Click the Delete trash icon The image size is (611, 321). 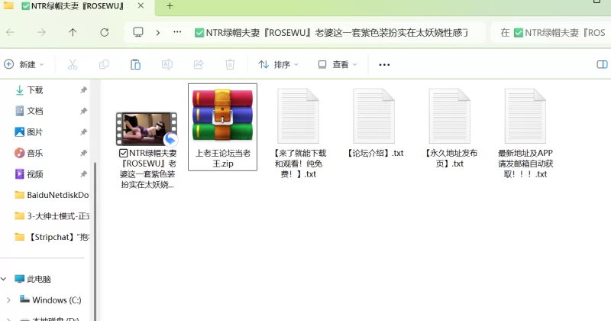[230, 64]
